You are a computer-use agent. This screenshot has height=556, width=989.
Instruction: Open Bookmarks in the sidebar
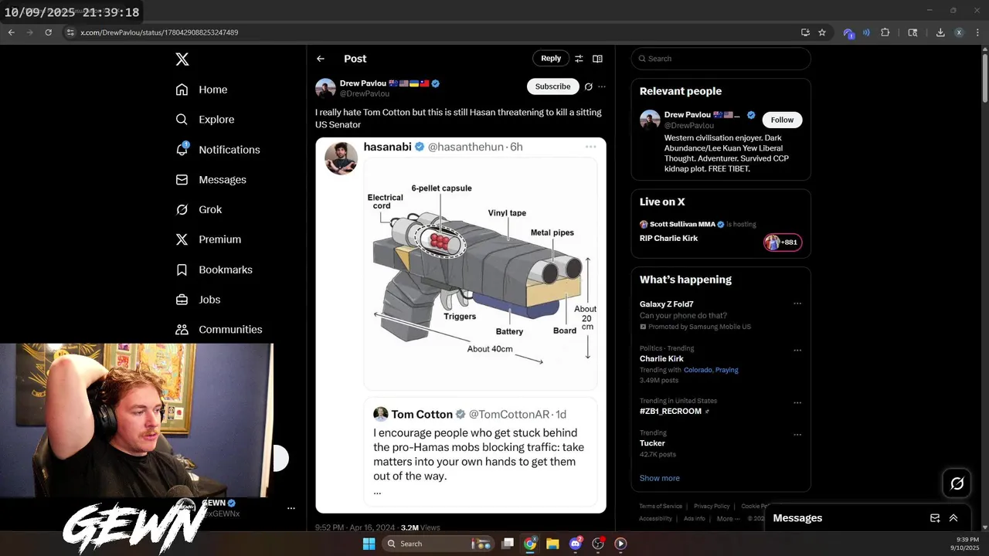pyautogui.click(x=214, y=270)
